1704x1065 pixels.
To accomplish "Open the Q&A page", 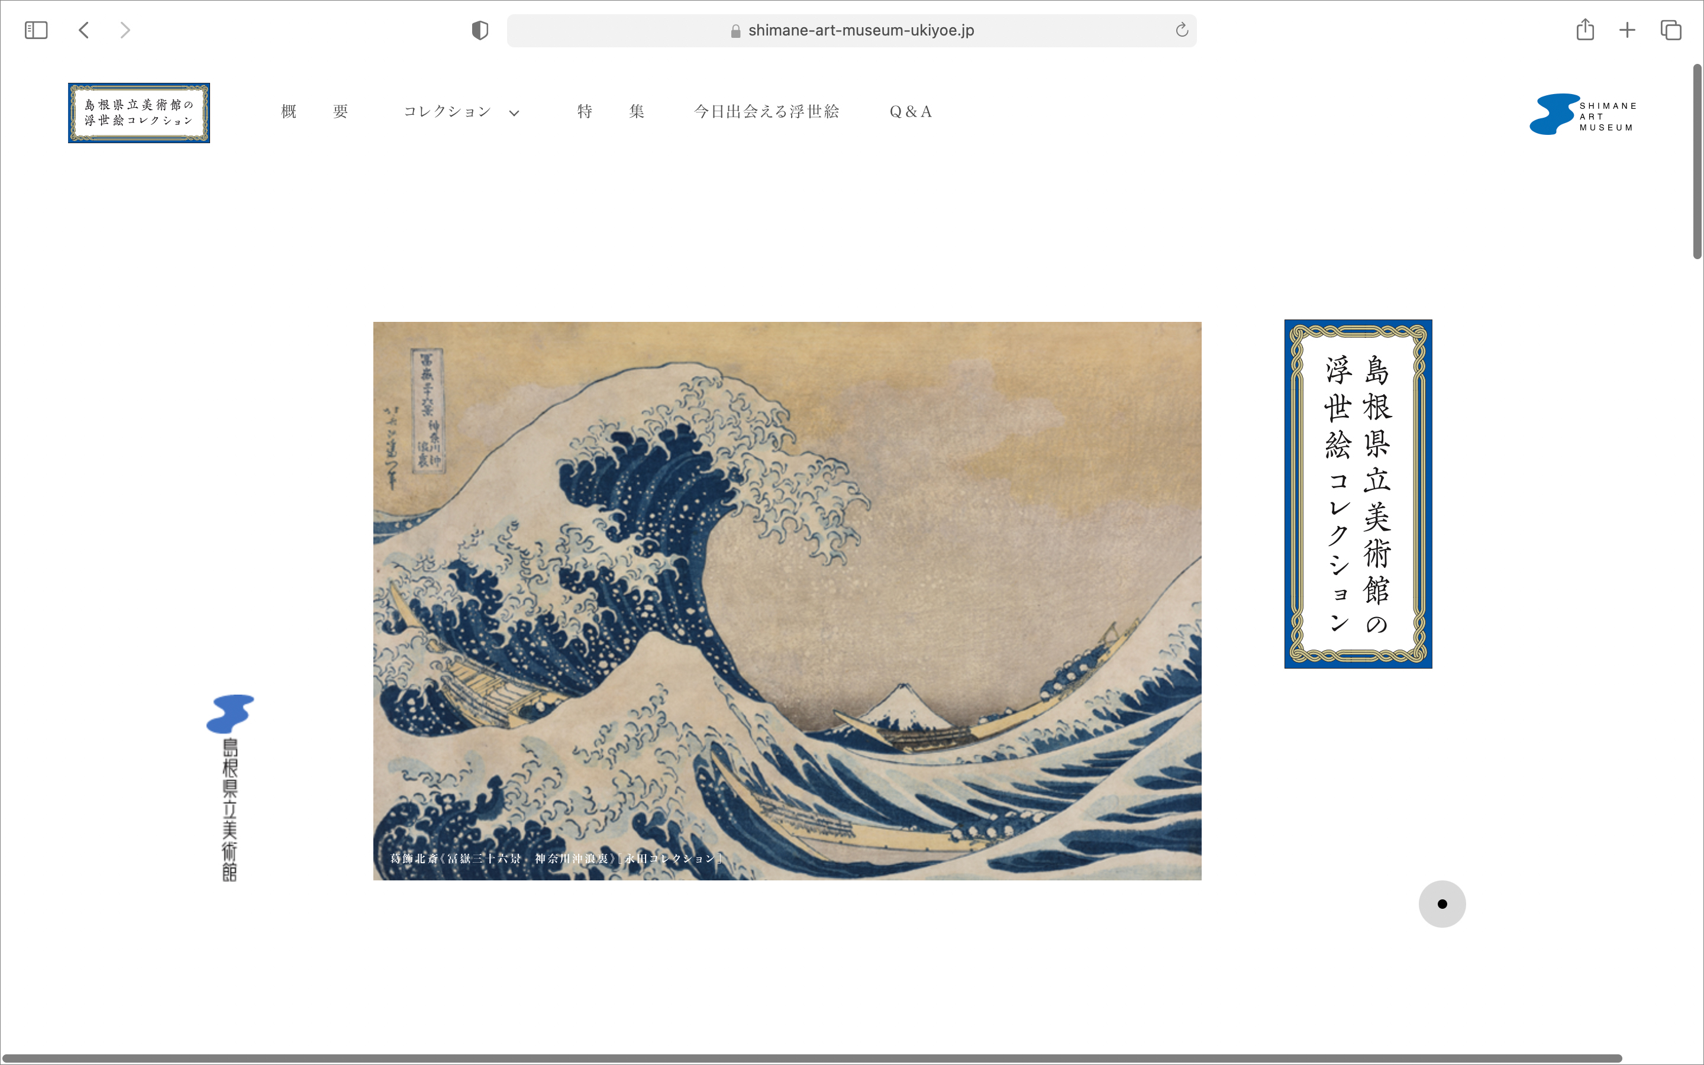I will coord(911,111).
